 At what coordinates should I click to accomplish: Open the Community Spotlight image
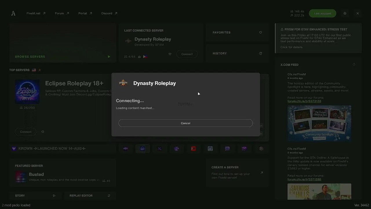pos(319,123)
